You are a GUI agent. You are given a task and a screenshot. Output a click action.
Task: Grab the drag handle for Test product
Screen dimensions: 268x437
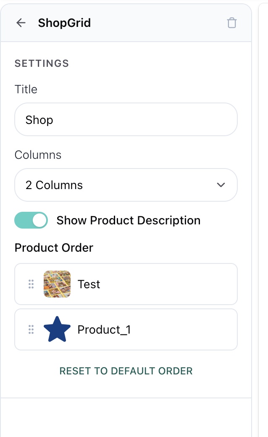31,284
